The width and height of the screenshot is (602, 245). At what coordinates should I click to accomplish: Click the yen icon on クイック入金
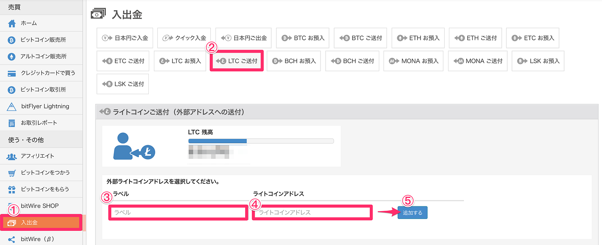[x=168, y=38]
